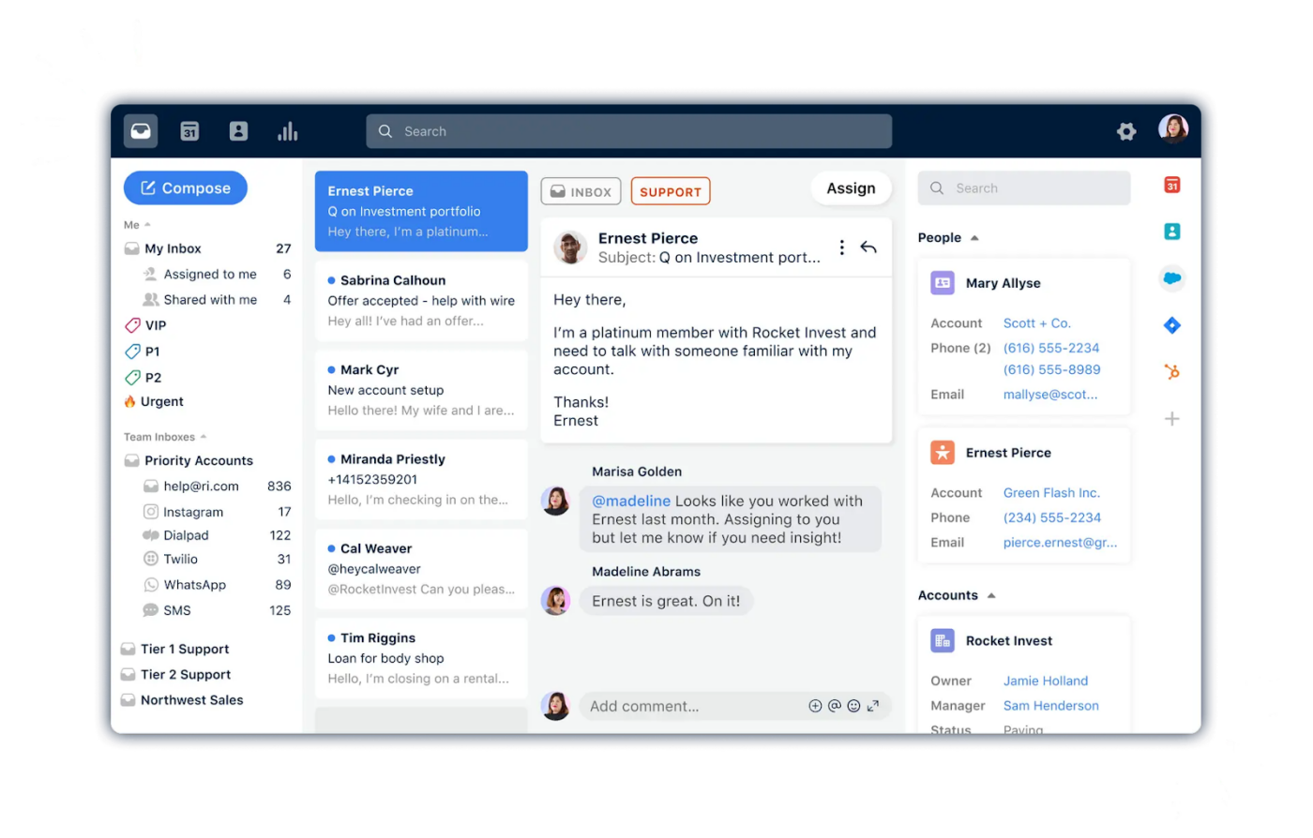The width and height of the screenshot is (1313, 838).
Task: Open the Salesforce cloud integration icon
Action: click(1172, 278)
